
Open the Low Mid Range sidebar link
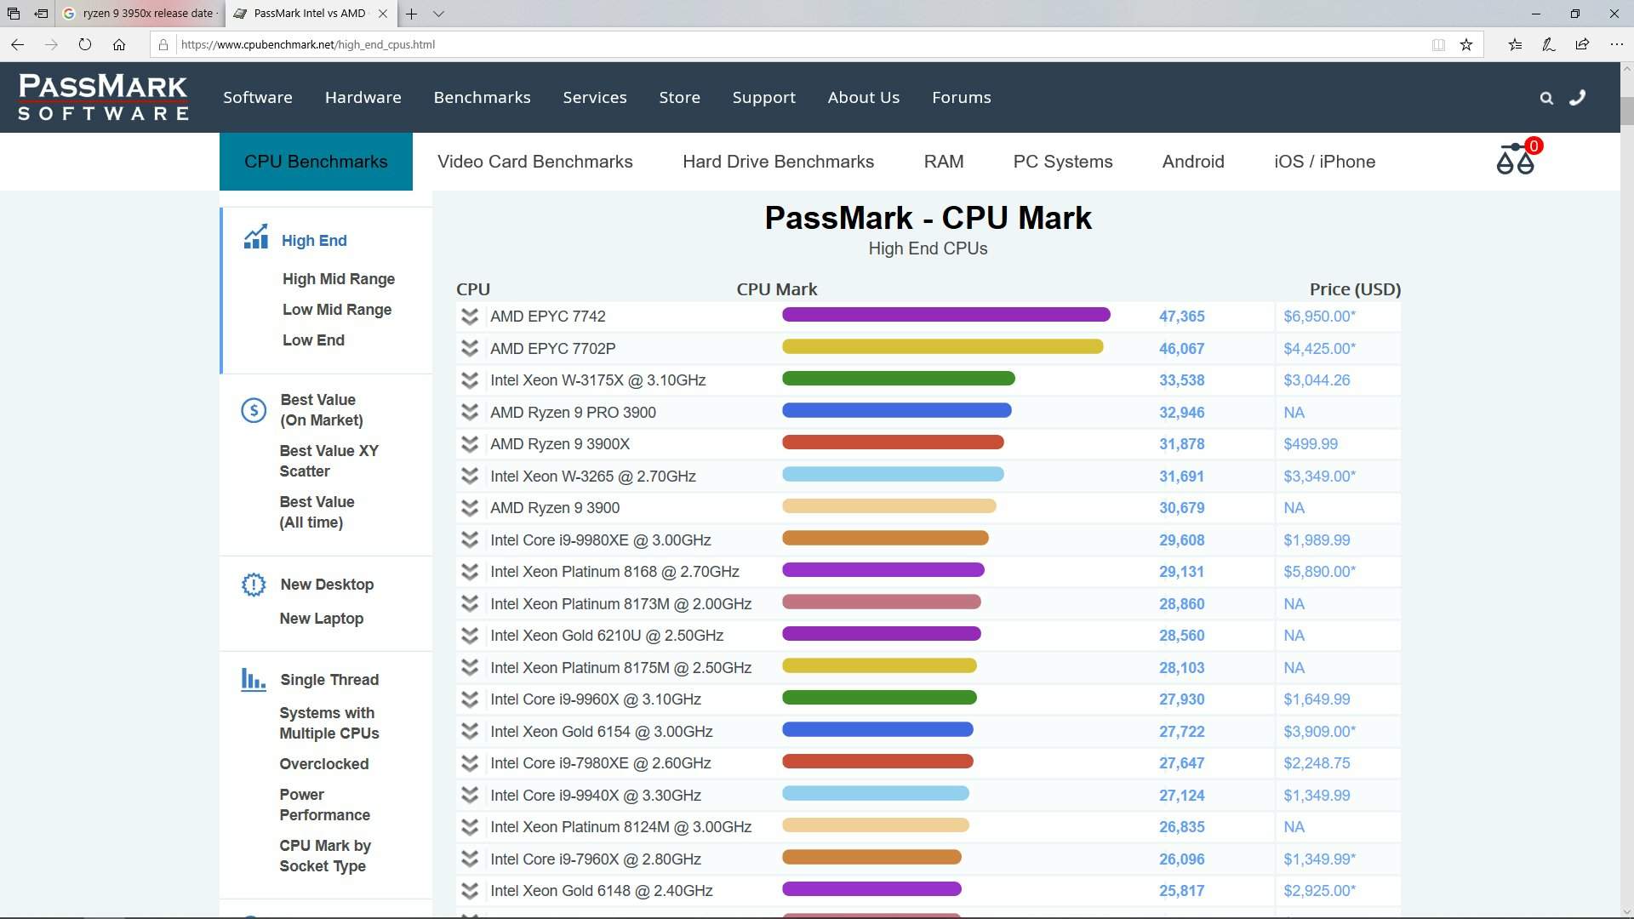[337, 310]
